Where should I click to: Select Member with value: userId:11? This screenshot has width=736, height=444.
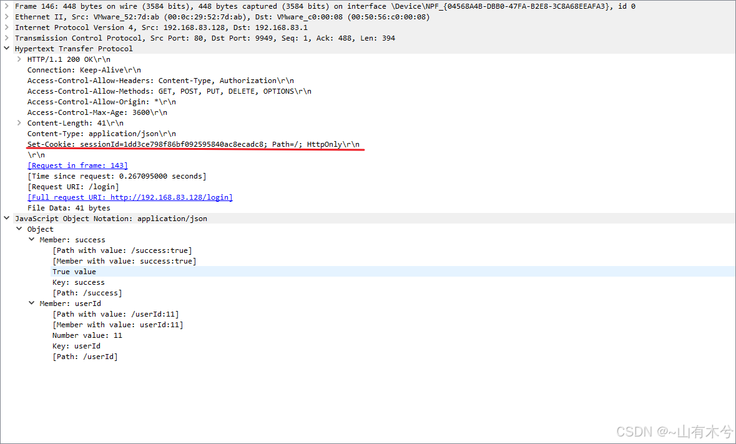[118, 325]
